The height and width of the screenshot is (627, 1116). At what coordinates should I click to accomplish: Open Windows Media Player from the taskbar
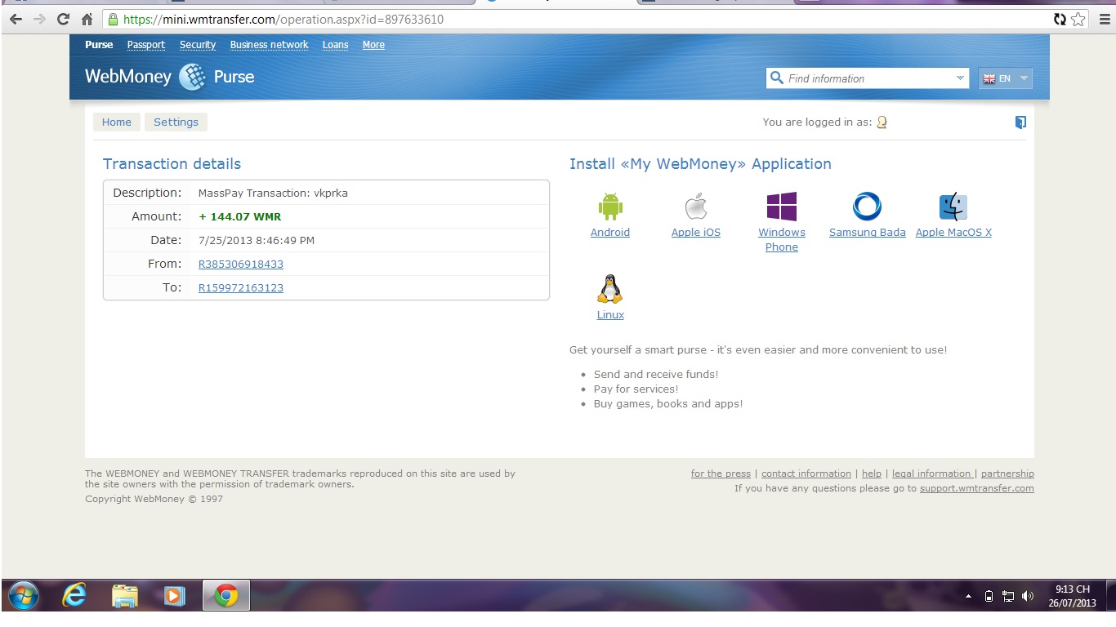[x=173, y=597]
